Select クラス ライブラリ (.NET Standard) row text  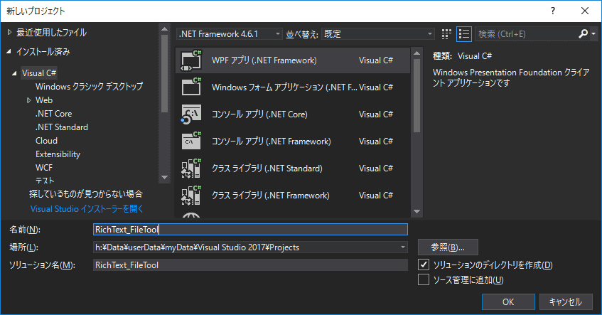pyautogui.click(x=267, y=169)
